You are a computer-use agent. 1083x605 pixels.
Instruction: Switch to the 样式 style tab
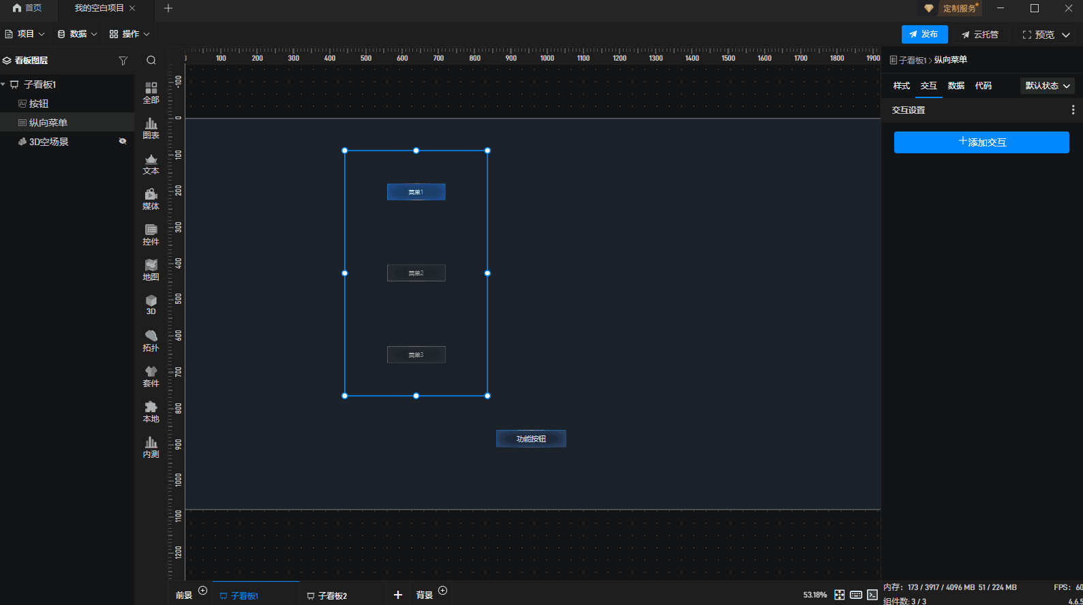[901, 86]
